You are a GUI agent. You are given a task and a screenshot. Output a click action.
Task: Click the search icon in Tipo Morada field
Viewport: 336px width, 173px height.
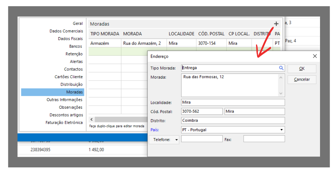click(x=281, y=68)
